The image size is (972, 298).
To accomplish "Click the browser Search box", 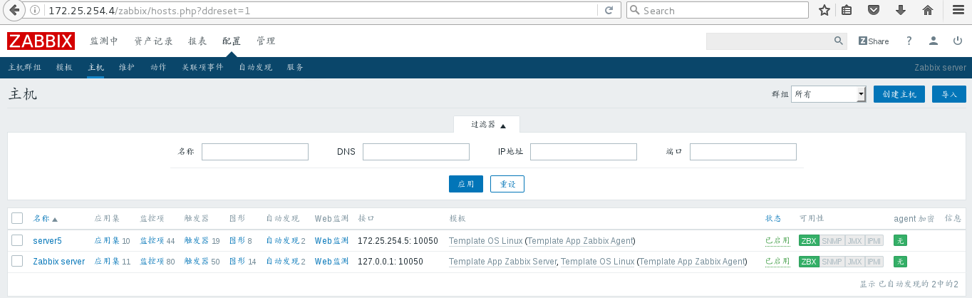I will coord(718,11).
